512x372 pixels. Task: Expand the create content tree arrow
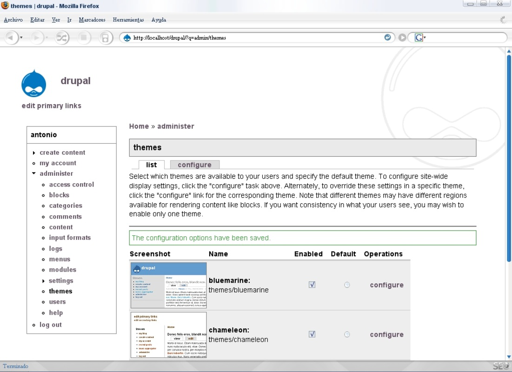[x=34, y=153]
